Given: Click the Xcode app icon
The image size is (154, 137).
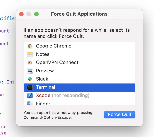Looking at the screenshot, I should (30, 96).
